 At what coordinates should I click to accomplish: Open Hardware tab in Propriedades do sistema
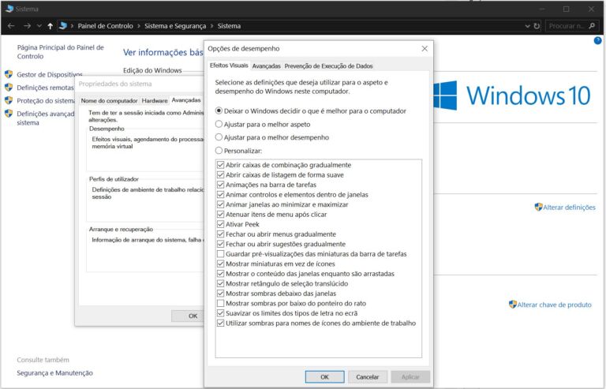pos(155,100)
